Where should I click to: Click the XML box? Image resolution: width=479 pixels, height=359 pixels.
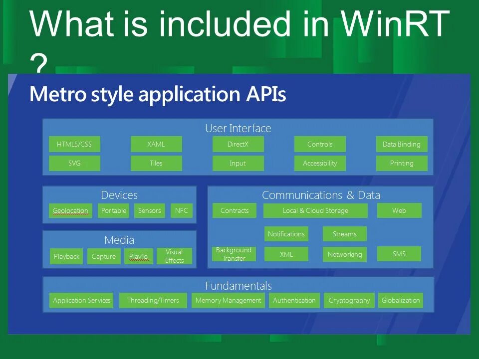286,254
